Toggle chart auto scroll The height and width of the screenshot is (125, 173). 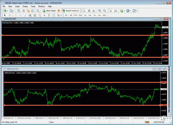pos(111,11)
